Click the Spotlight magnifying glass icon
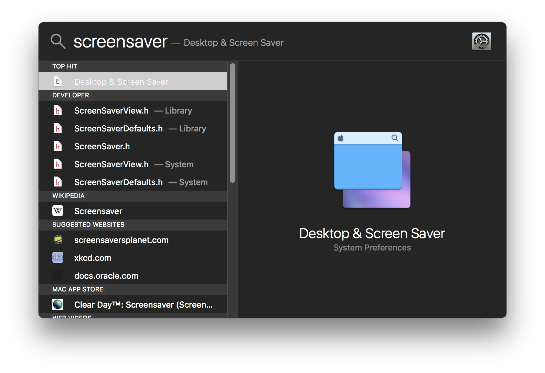This screenshot has width=545, height=373. [x=58, y=41]
